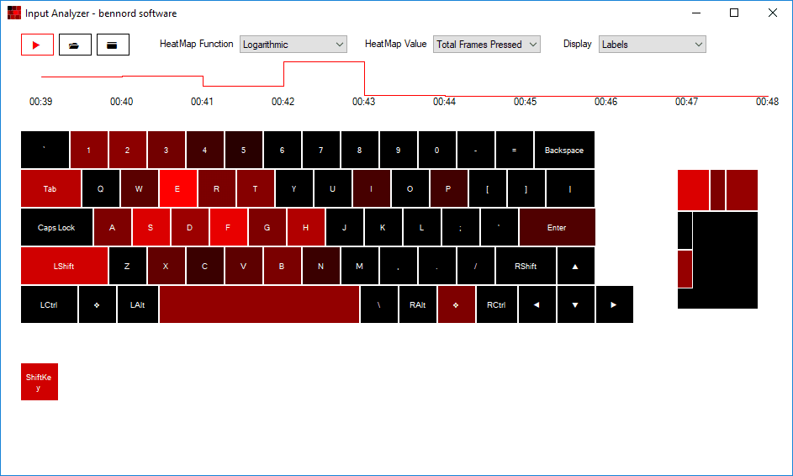Click the bright red F key
The image size is (793, 476).
pos(229,228)
